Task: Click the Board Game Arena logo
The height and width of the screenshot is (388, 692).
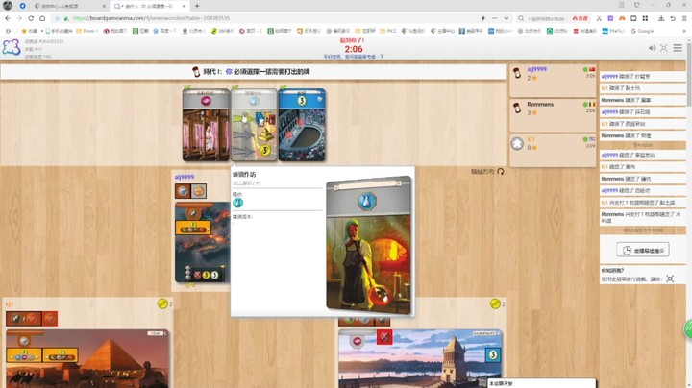Action: (x=11, y=48)
